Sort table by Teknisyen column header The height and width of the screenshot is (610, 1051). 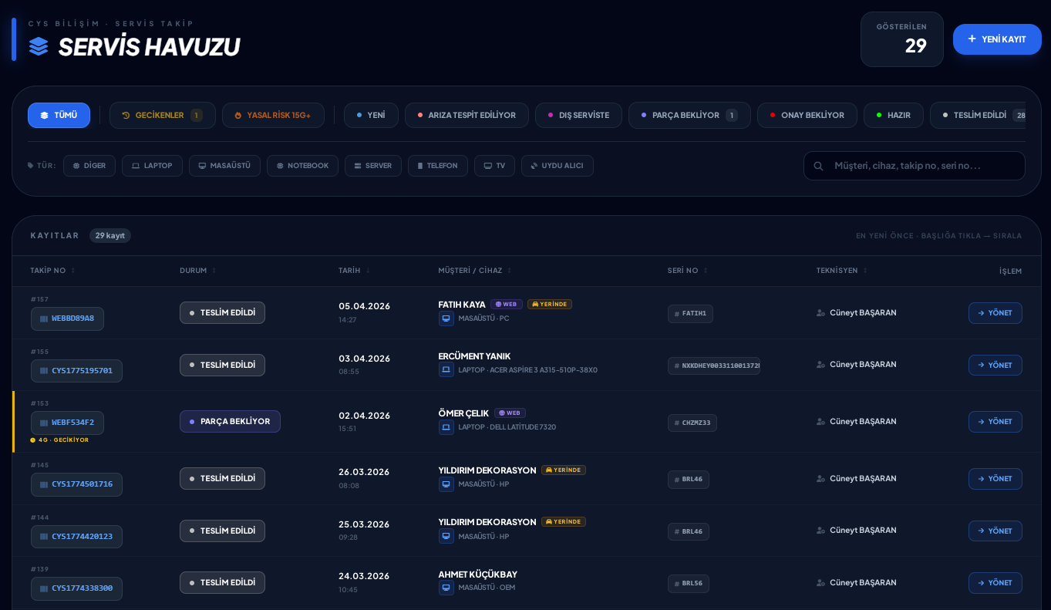click(837, 271)
